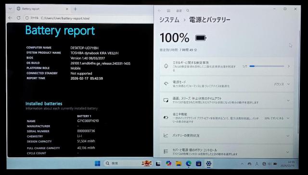Screen dimensions: 308x175
Task: Open a new browser tab
Action: coord(75,9)
